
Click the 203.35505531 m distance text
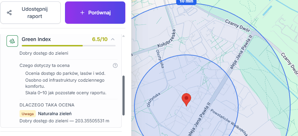click(92, 121)
